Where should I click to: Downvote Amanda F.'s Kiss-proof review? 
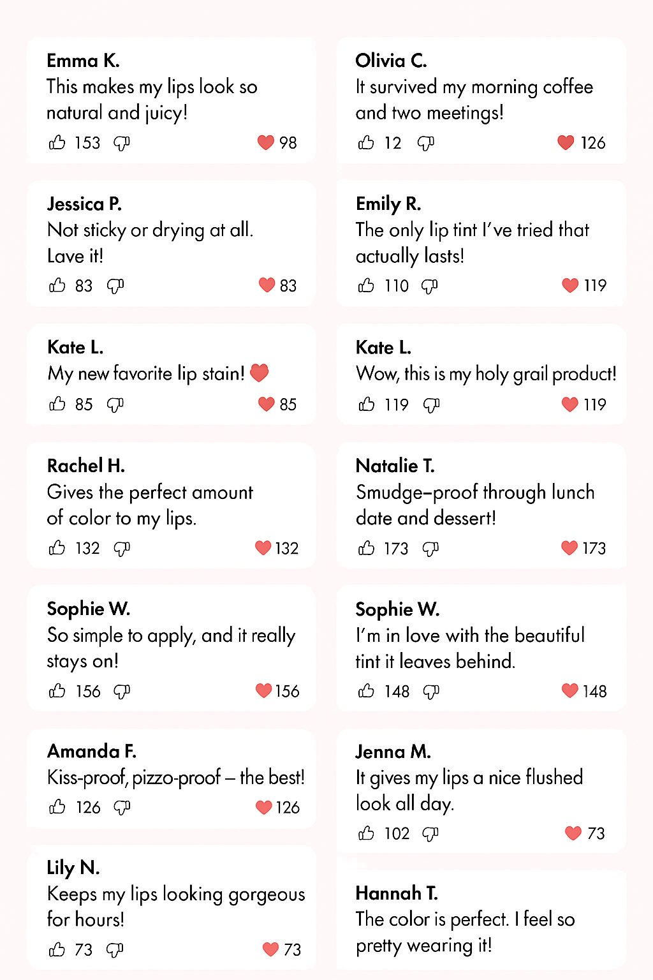pyautogui.click(x=122, y=808)
